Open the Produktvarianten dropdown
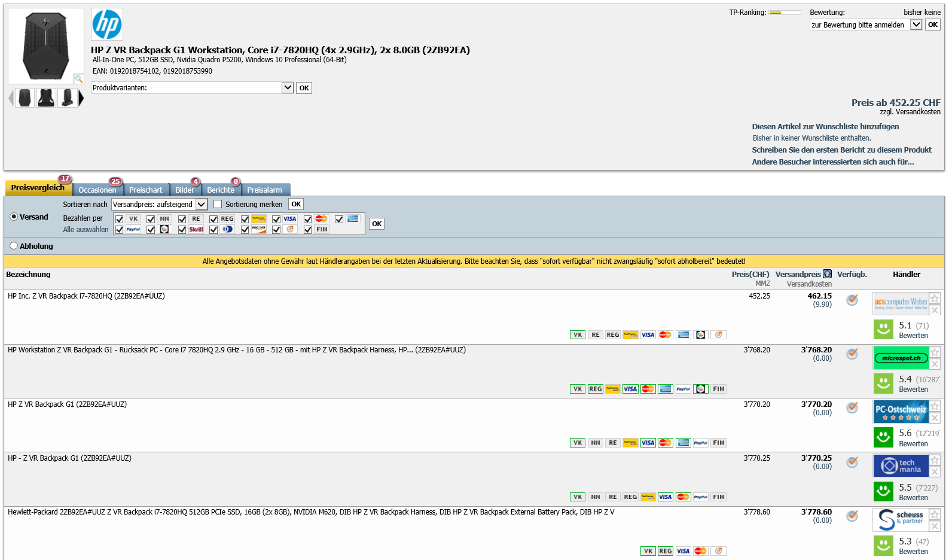The height and width of the screenshot is (560, 949). [x=288, y=88]
